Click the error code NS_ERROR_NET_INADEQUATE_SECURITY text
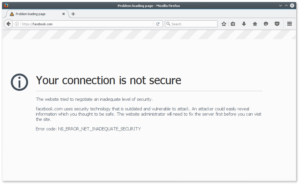 pos(99,129)
